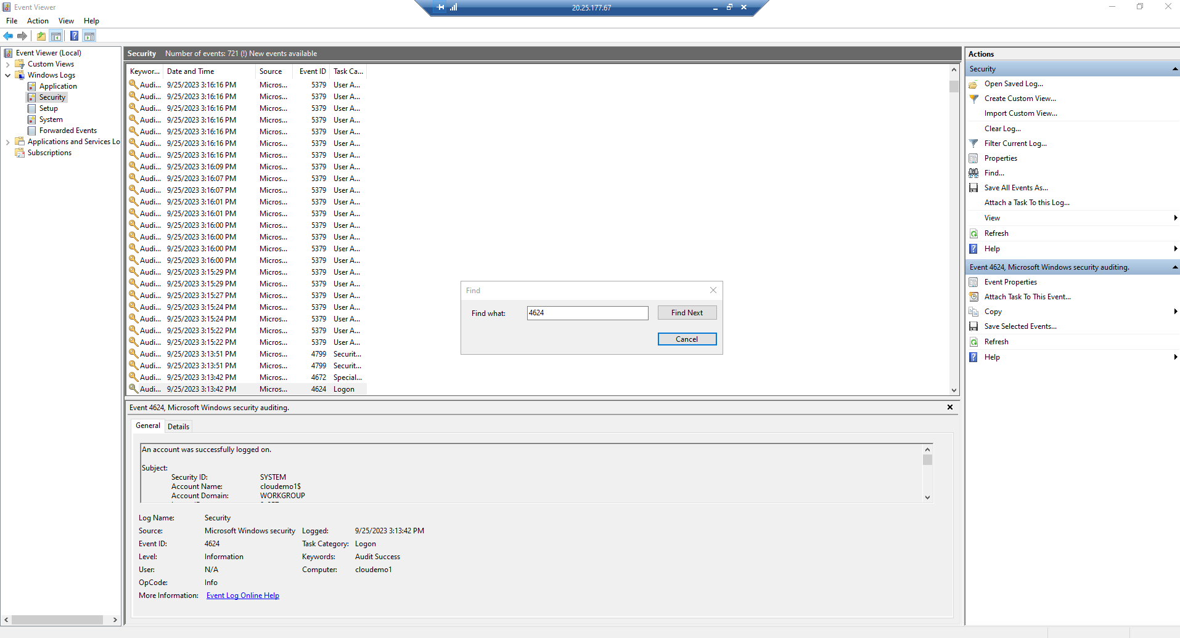Click the Properties icon in the Actions pane
Screen dimensions: 1180x638
tap(973, 158)
